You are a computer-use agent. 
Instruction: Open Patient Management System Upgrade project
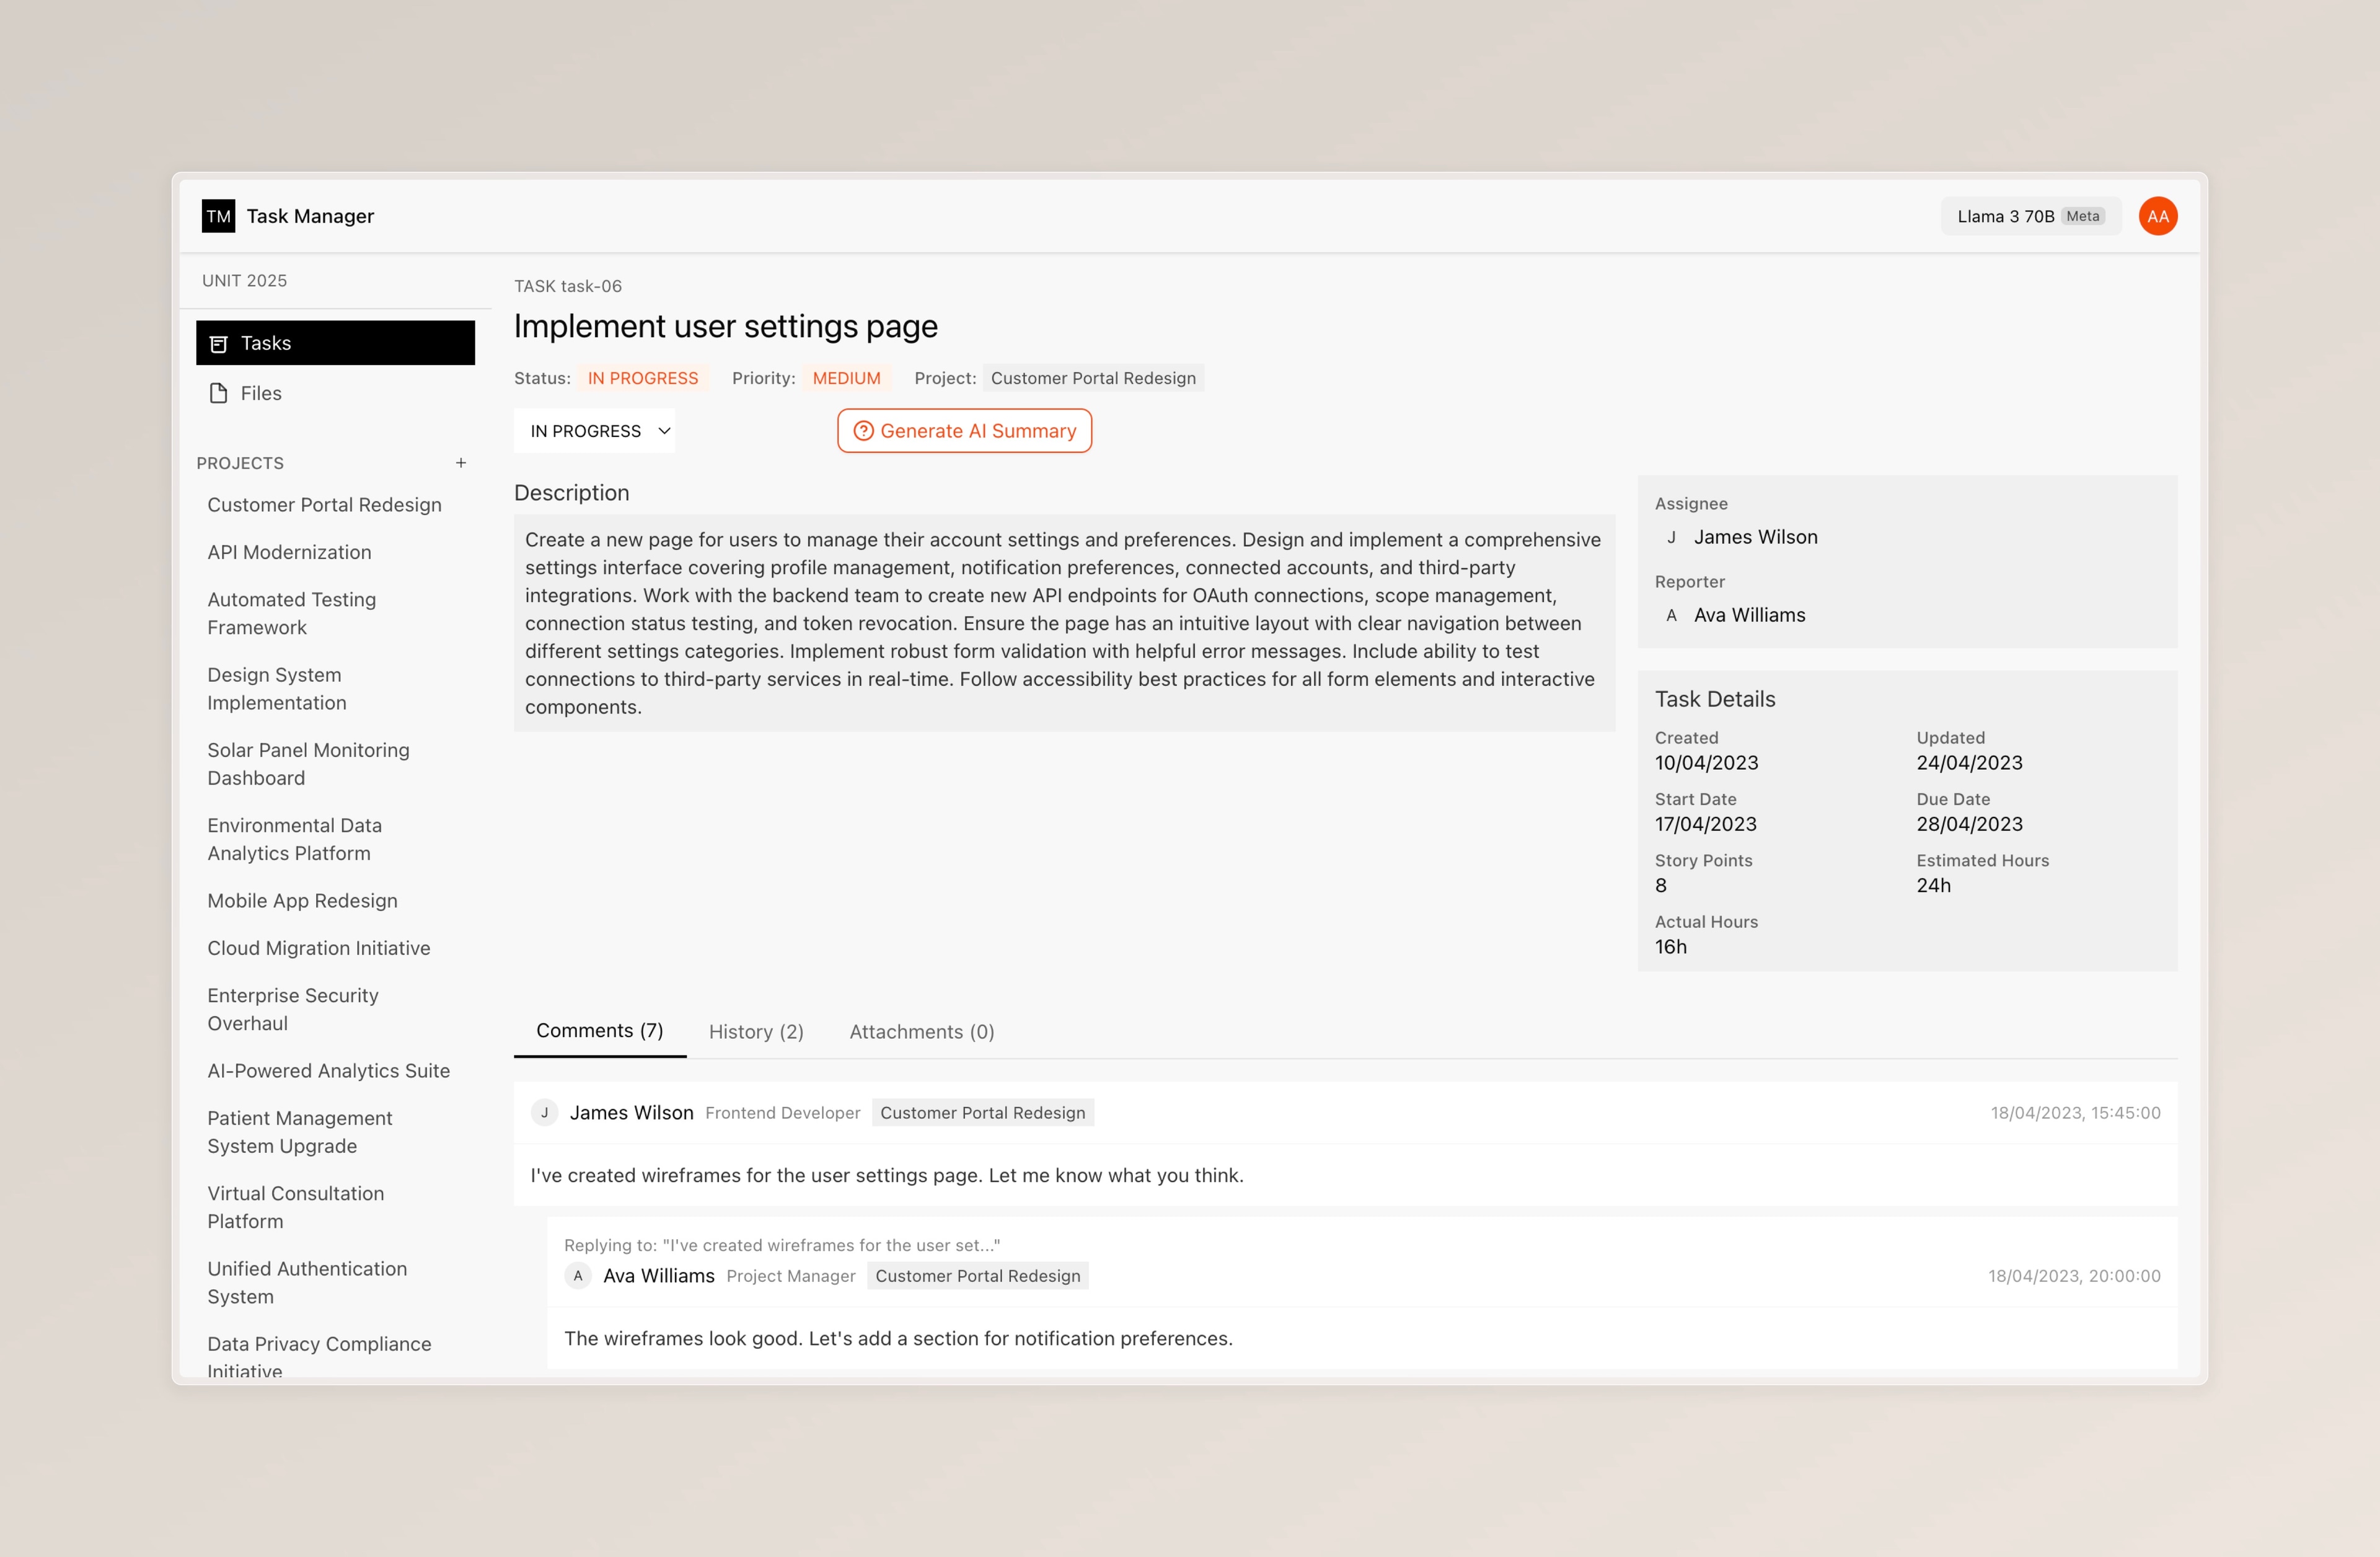click(299, 1132)
